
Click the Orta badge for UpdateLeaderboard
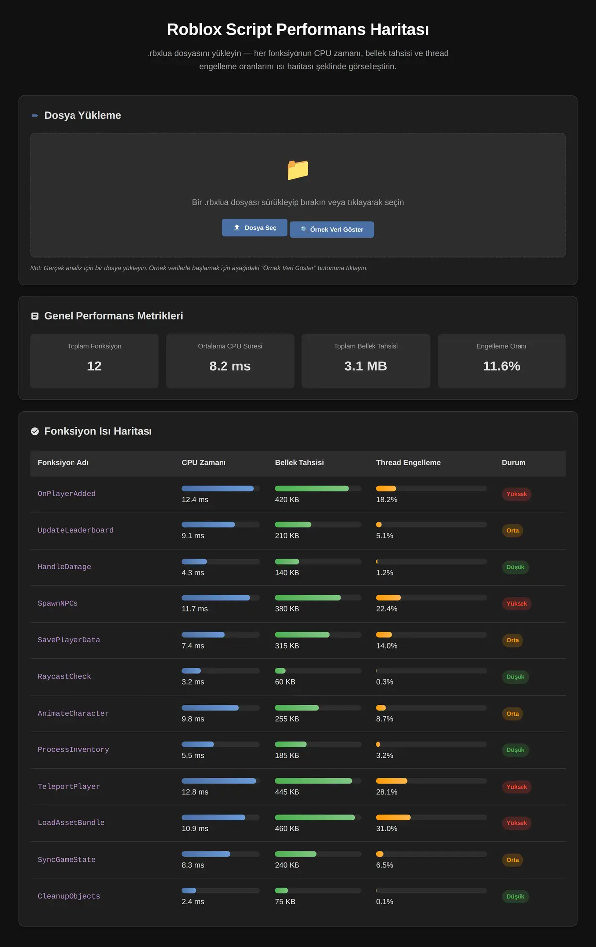(x=513, y=531)
